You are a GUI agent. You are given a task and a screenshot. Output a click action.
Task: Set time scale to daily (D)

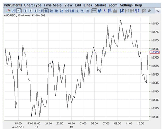[77, 11]
